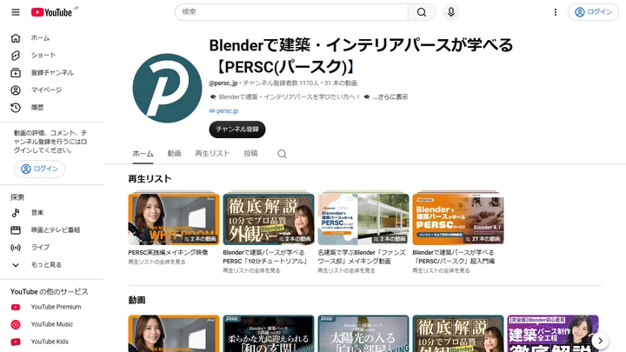The width and height of the screenshot is (626, 352).
Task: Advance video row with right arrow
Action: point(600,341)
